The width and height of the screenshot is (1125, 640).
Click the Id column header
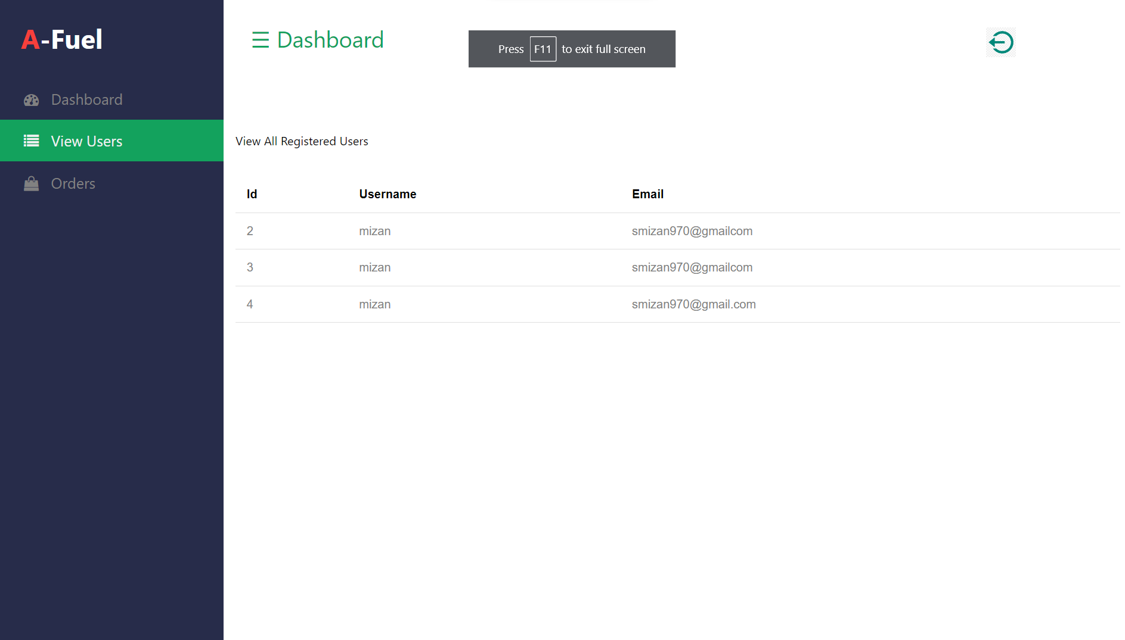[252, 194]
